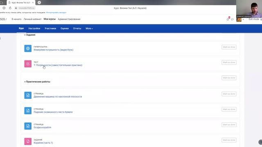Viewport: 262px width, 147px height.
Task: Click page icon for Осадка корабля
Action: pyautogui.click(x=28, y=126)
